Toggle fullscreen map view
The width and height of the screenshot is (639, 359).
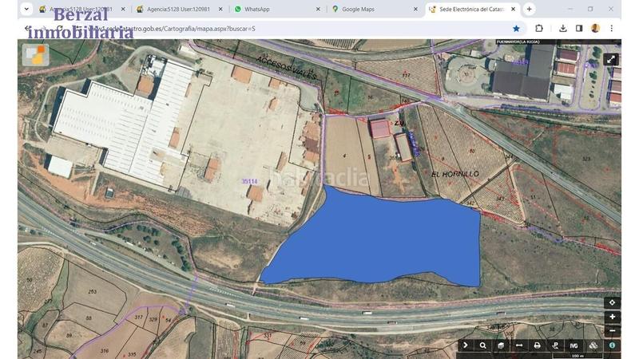611,59
